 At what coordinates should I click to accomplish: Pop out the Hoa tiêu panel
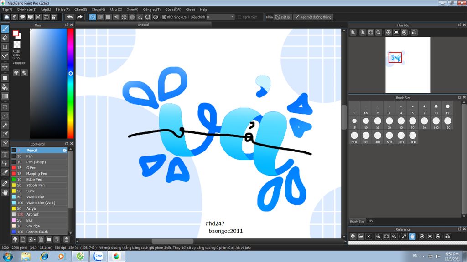[460, 25]
